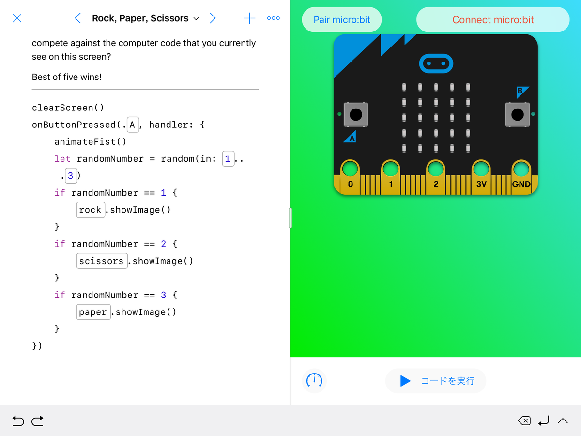
Task: Undo last edit with the undo arrow
Action: click(x=18, y=421)
